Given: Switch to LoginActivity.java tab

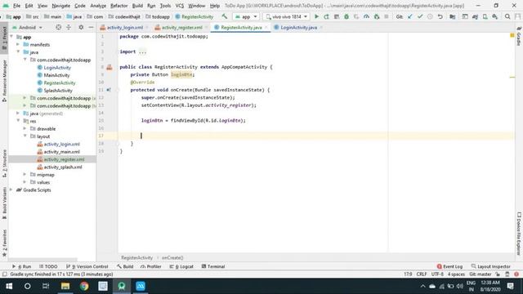Looking at the screenshot, I should coord(298,27).
